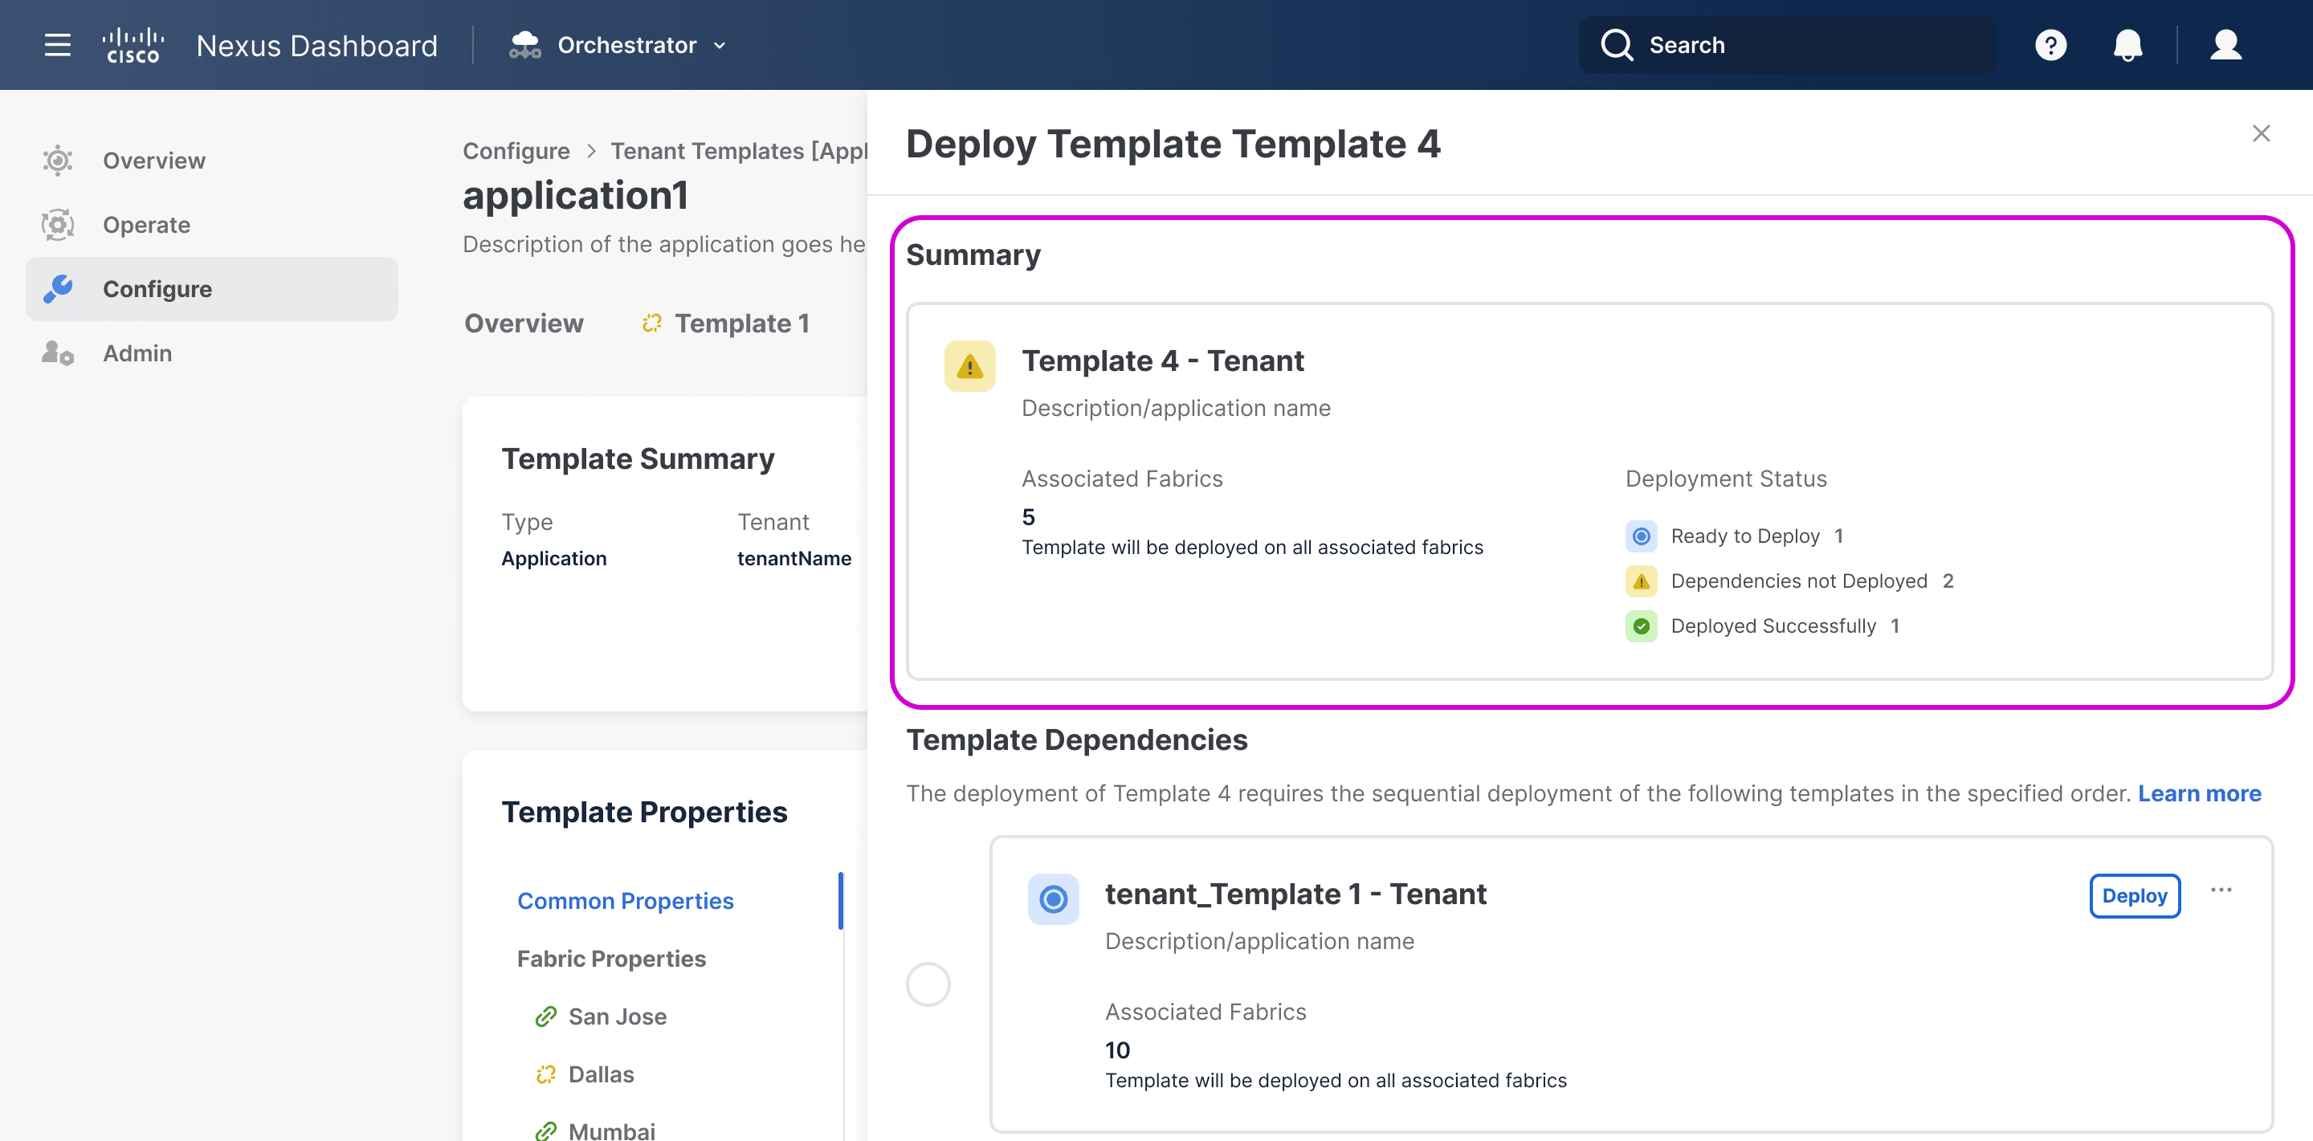Select the tenant_Template 1 radio button
Viewport: 2313px width, 1141px height.
click(928, 984)
